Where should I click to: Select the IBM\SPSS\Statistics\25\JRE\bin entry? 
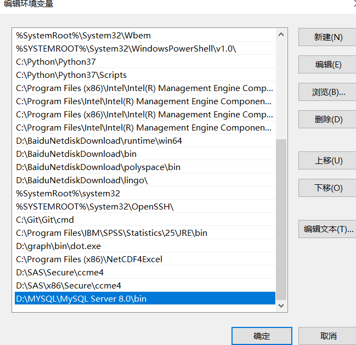(144, 233)
